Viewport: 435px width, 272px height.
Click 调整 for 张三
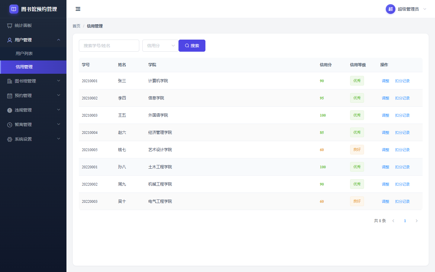point(385,81)
